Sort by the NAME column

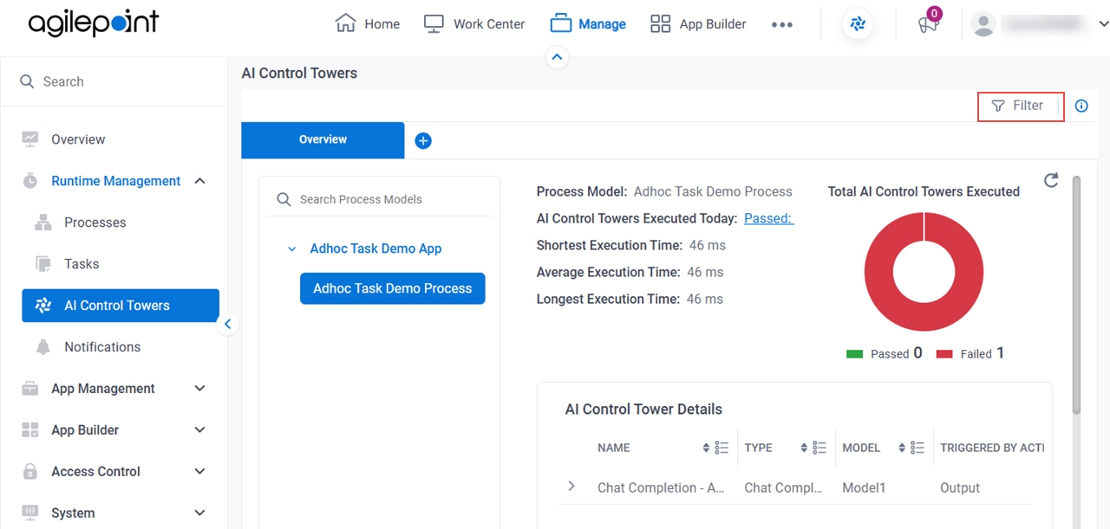tap(706, 448)
